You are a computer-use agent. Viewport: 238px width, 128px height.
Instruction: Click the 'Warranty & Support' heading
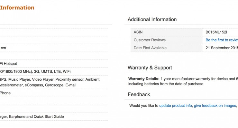[150, 68]
